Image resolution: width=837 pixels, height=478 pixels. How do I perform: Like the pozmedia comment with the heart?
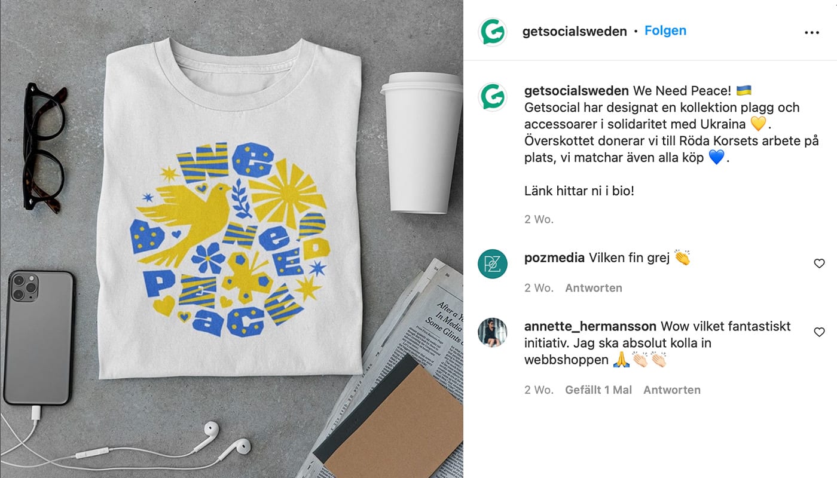pyautogui.click(x=819, y=263)
